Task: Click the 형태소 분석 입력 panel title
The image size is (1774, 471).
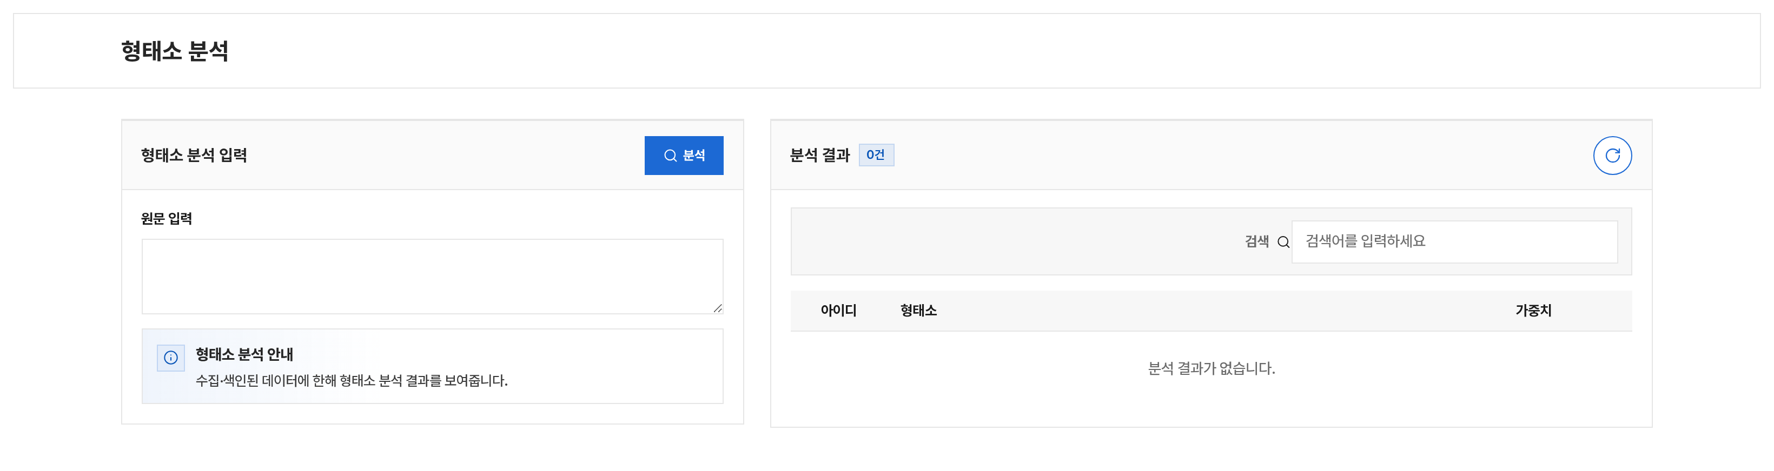Action: 194,156
